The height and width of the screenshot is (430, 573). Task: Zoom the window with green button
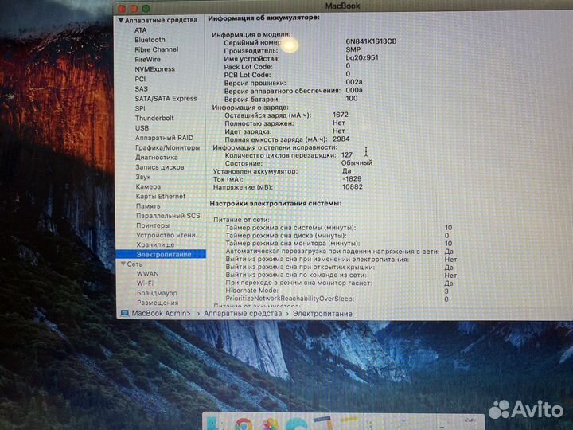point(146,9)
